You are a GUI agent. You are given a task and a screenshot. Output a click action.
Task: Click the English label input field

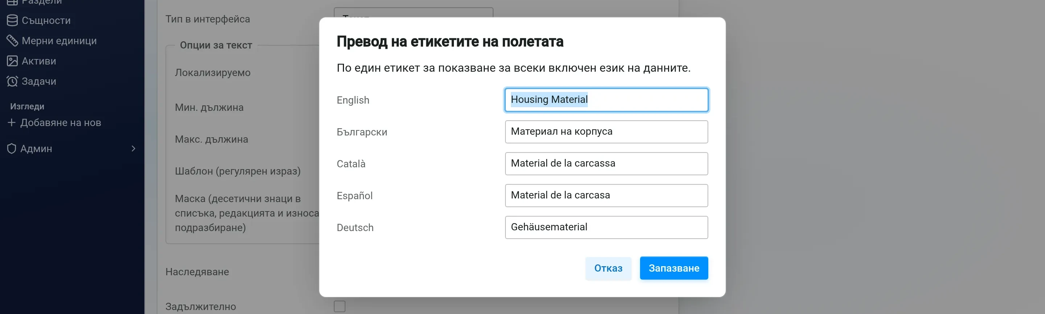pyautogui.click(x=606, y=100)
